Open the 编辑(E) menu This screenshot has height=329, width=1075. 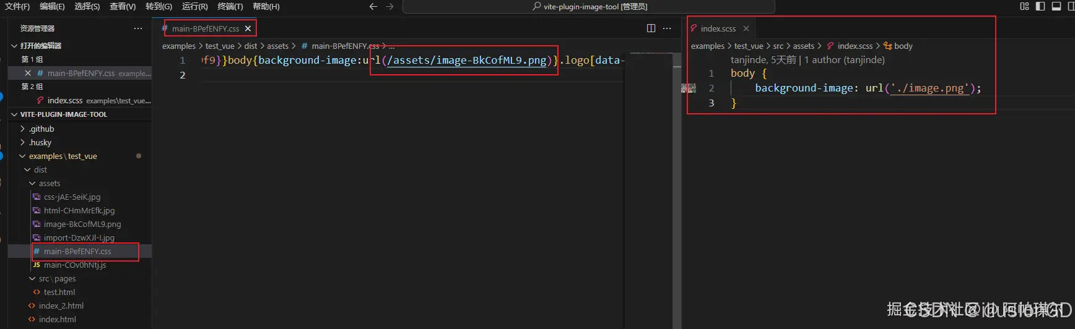coord(52,6)
